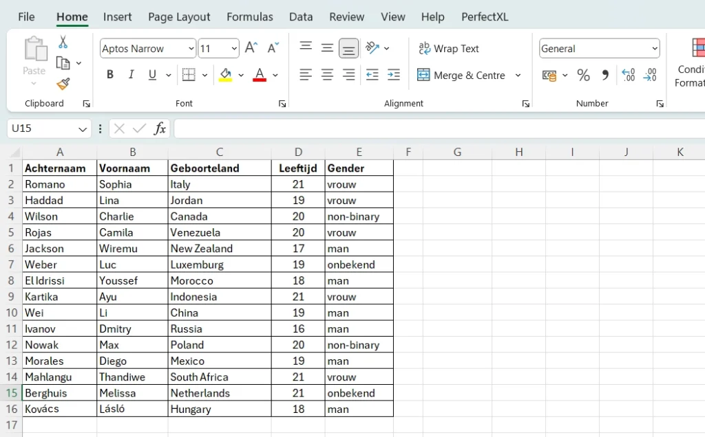The height and width of the screenshot is (437, 705).
Task: Select the Format Painter brush icon
Action: click(63, 84)
